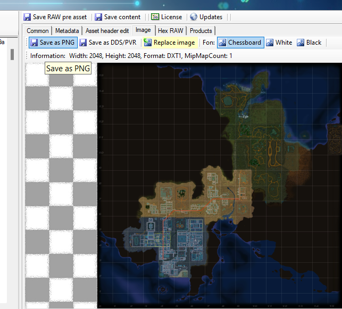Click the map texture preview image
Viewport: 342px width, 309px height.
[x=220, y=186]
